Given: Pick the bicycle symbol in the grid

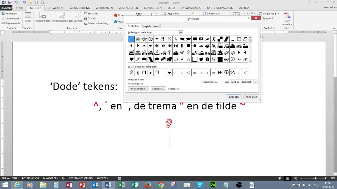Looking at the screenshot, I should 189,59.
